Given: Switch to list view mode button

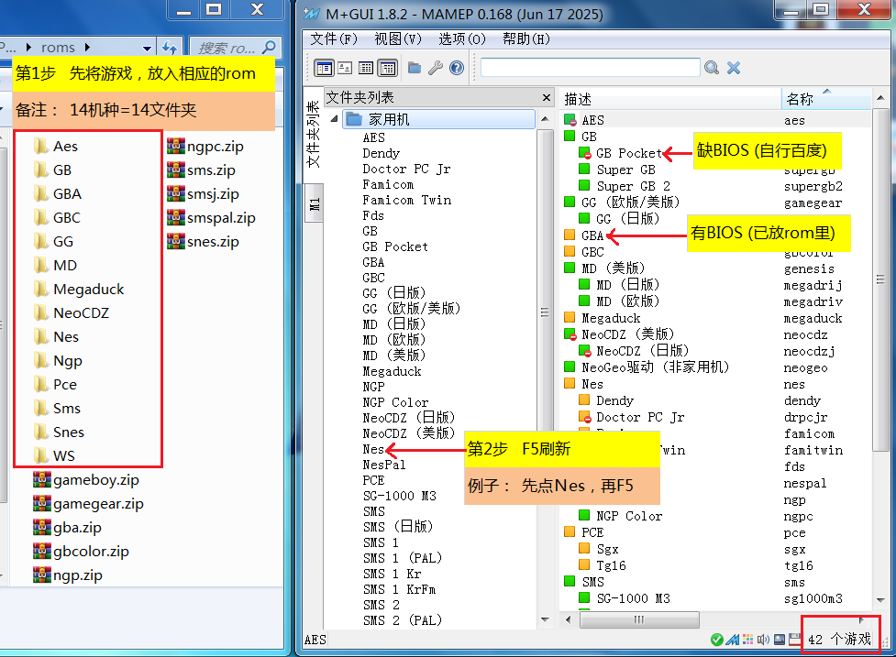Looking at the screenshot, I should (x=366, y=69).
